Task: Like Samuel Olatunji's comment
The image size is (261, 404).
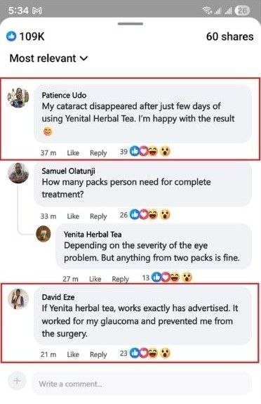Action: (73, 216)
